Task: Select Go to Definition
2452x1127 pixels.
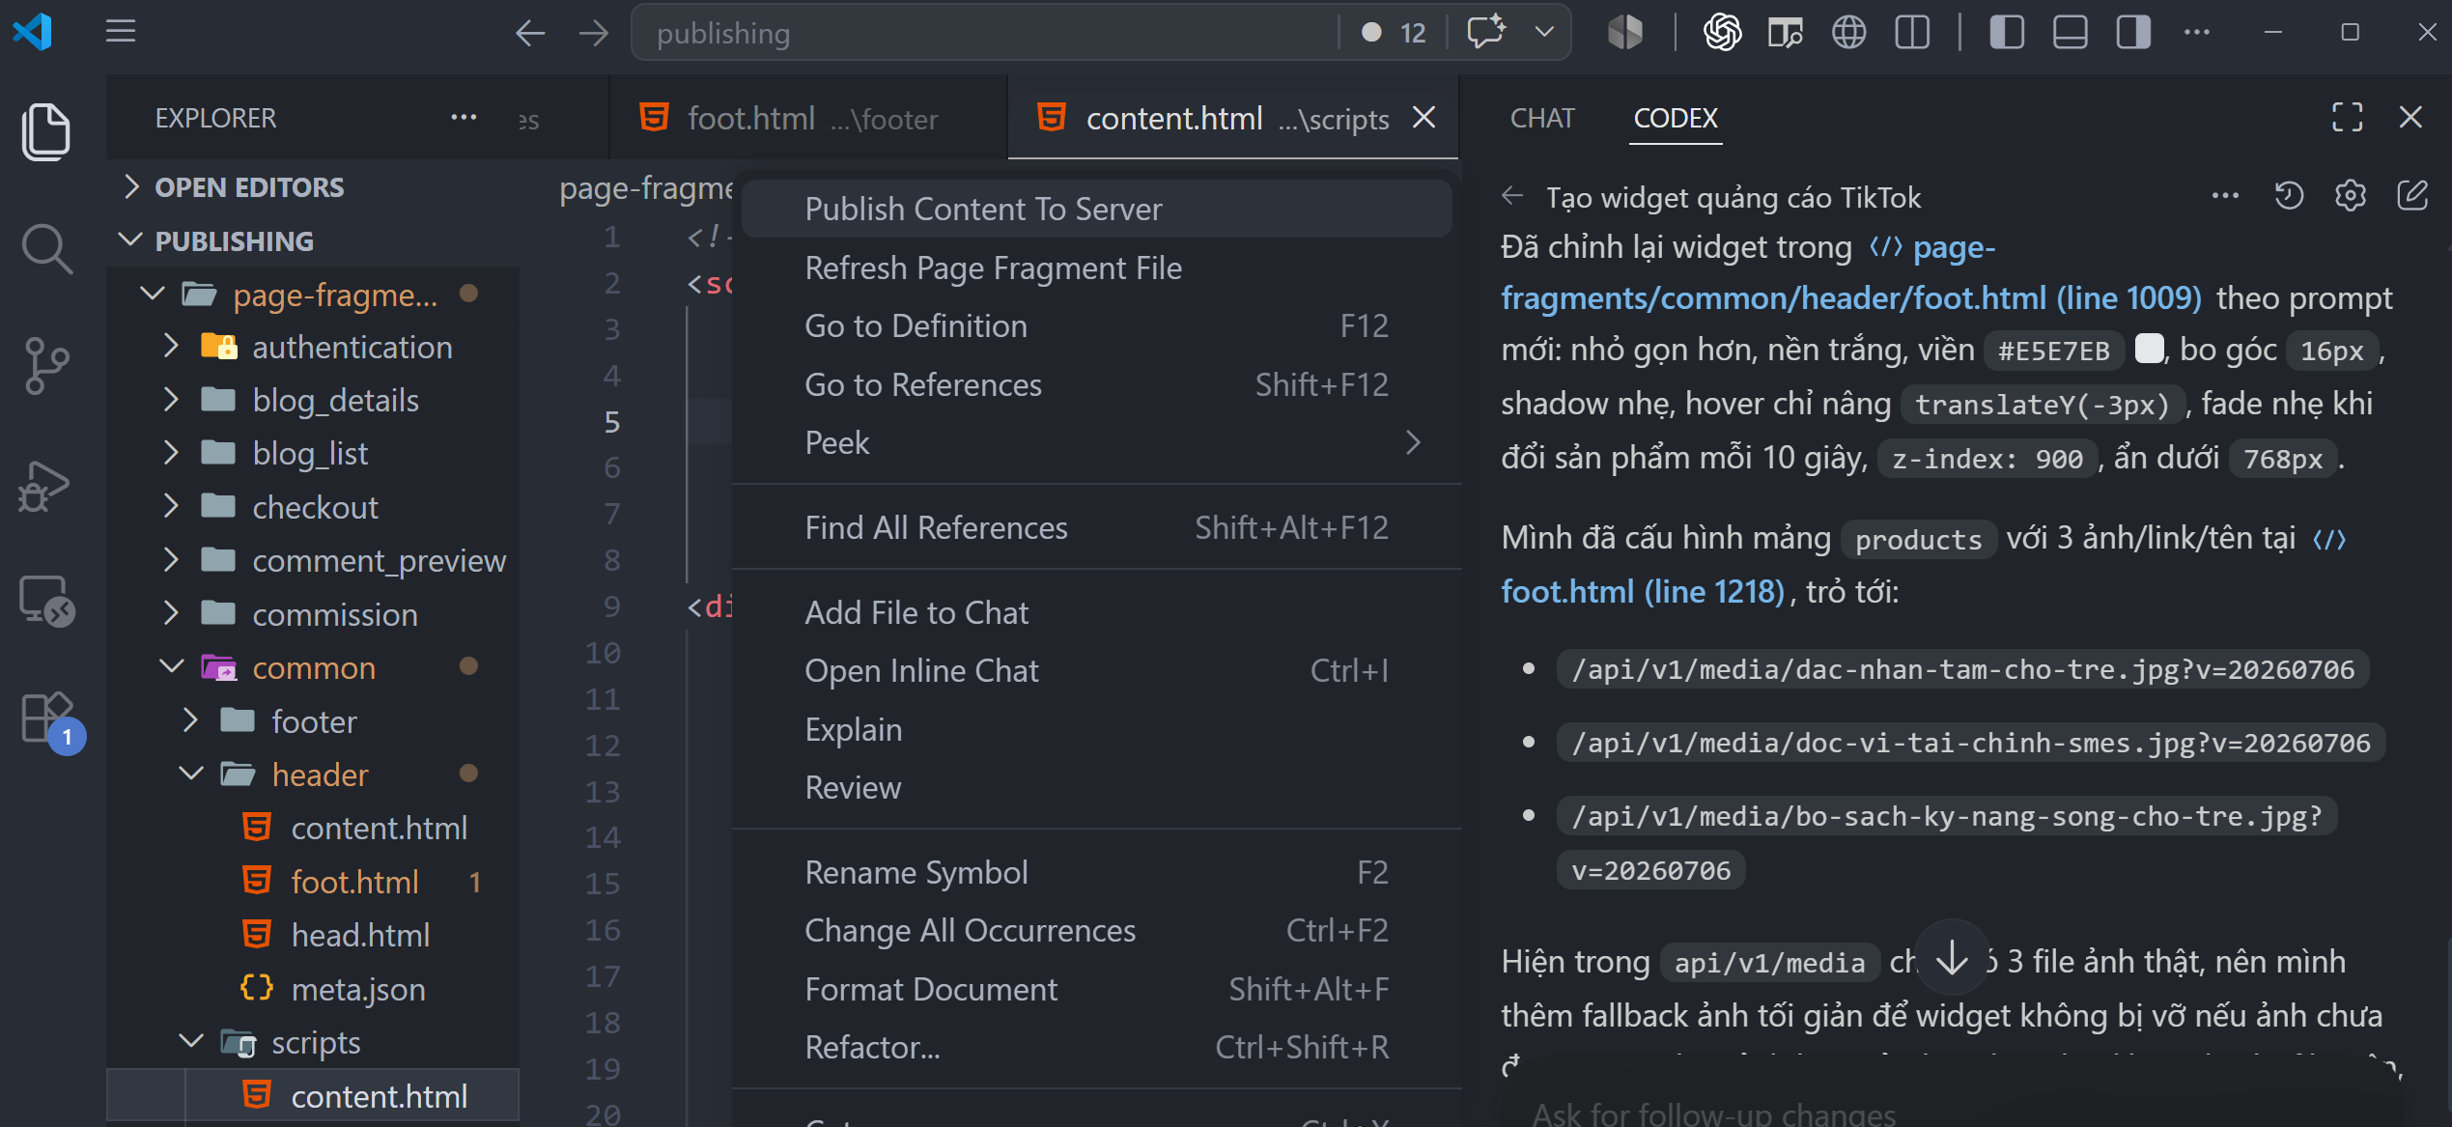Action: point(1096,325)
